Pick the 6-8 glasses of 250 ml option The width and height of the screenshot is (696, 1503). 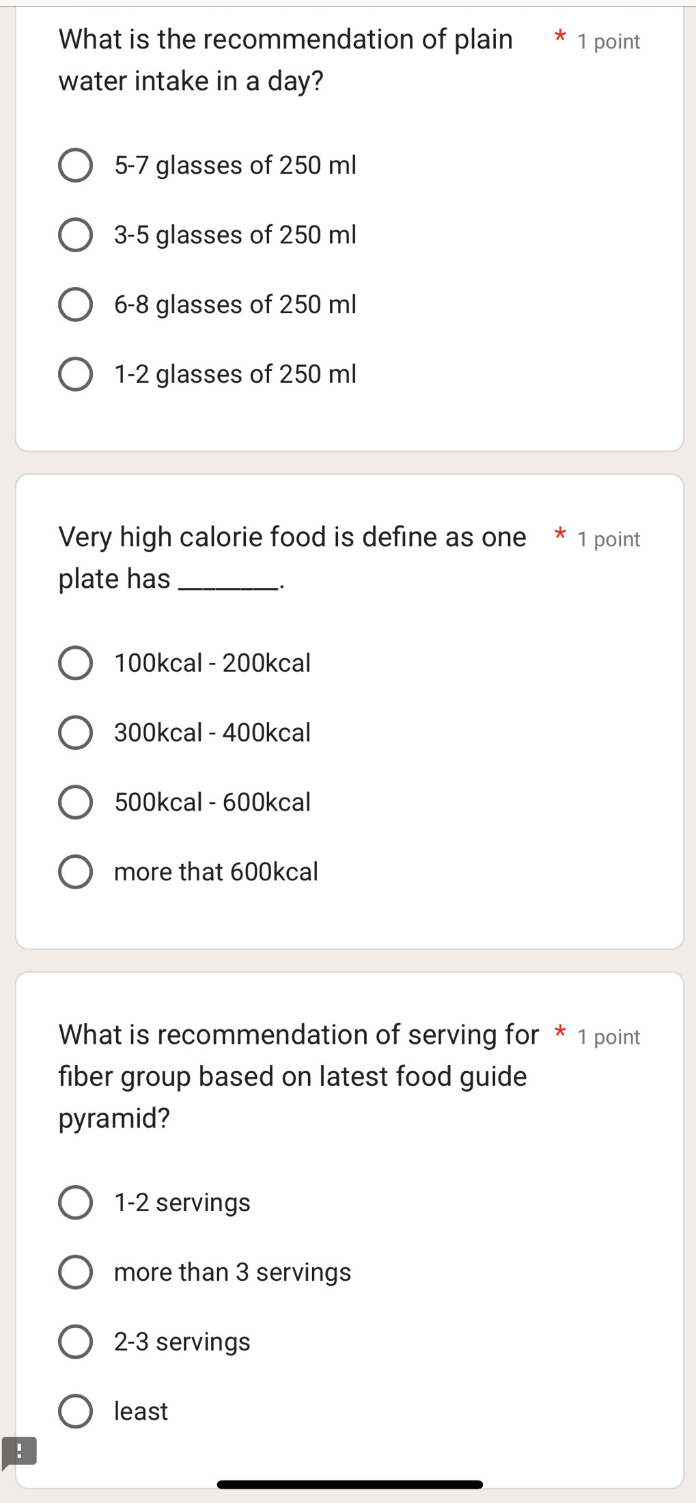coord(75,305)
